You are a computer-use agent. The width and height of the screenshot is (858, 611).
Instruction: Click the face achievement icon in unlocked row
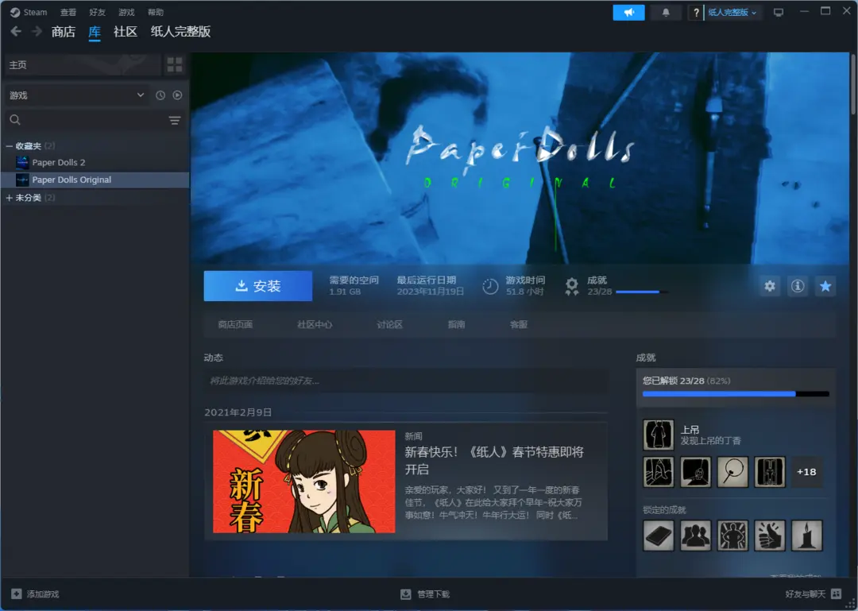pyautogui.click(x=695, y=472)
